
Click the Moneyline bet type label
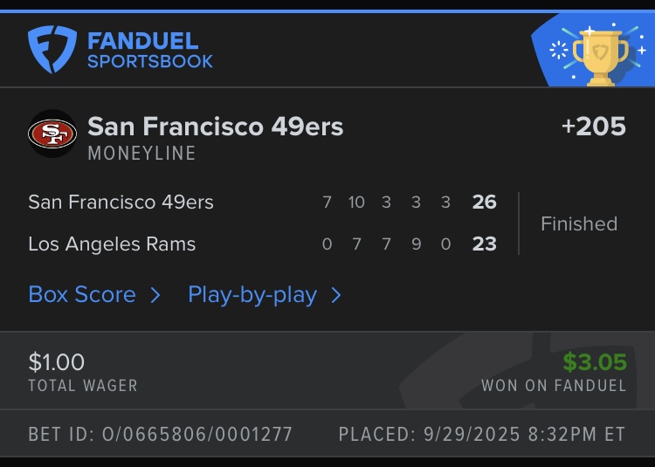[141, 154]
